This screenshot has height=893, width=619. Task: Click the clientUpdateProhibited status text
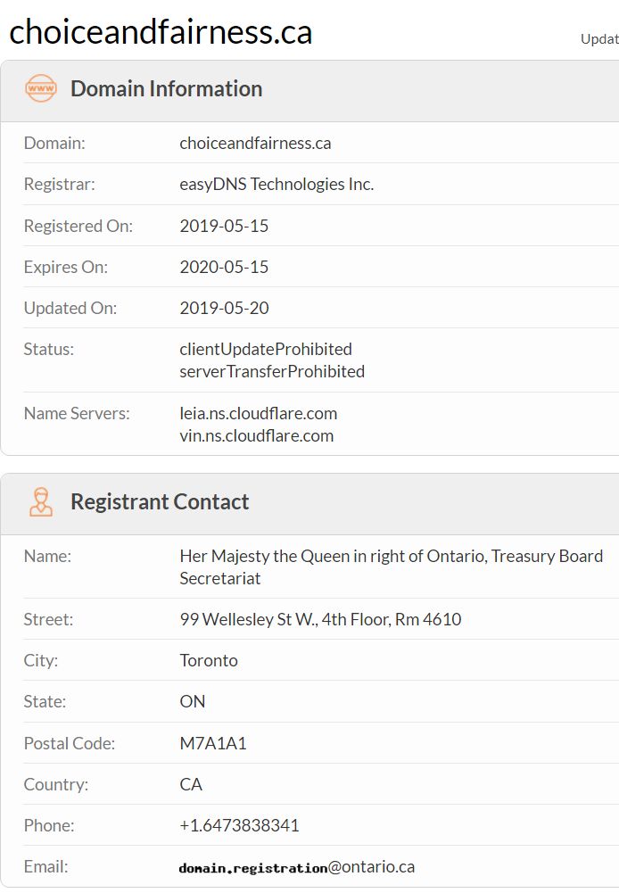pos(266,349)
